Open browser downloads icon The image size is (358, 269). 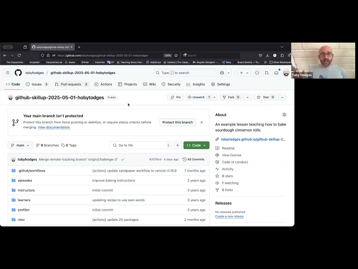(267, 55)
